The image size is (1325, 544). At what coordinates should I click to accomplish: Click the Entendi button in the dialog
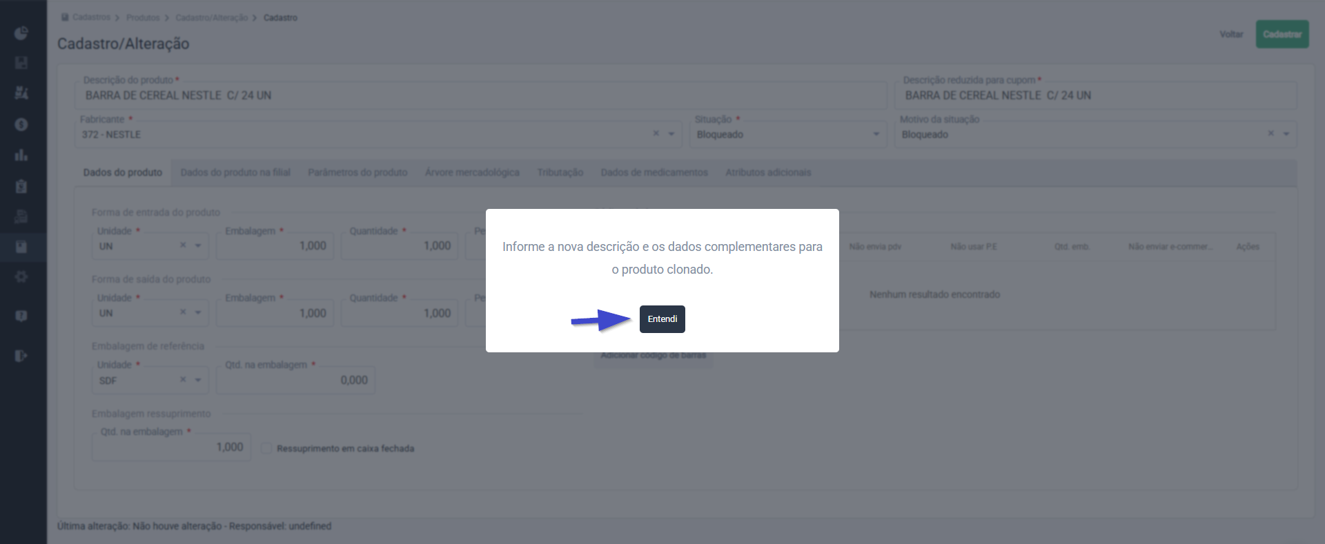[x=662, y=319]
